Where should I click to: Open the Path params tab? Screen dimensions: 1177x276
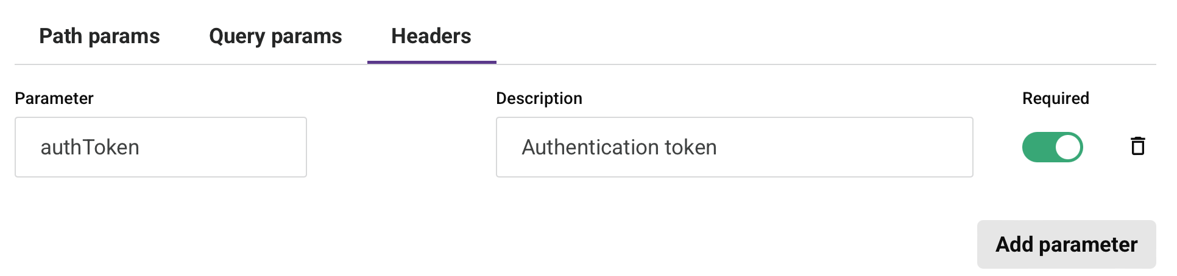[99, 36]
